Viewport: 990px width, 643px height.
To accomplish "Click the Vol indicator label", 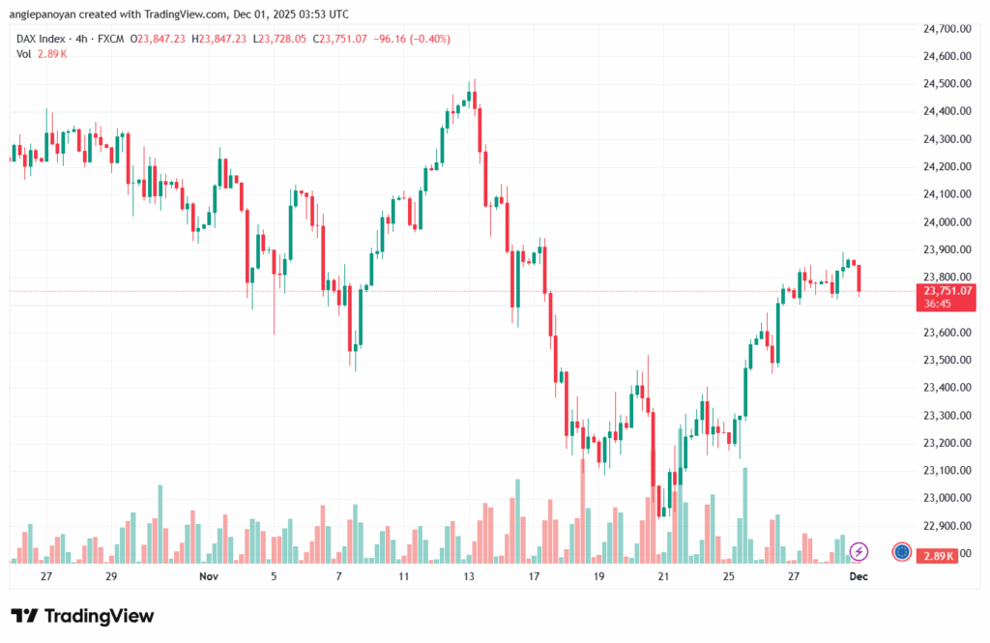I will [x=23, y=54].
